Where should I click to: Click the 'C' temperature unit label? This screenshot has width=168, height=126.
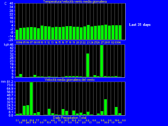(6, 4)
